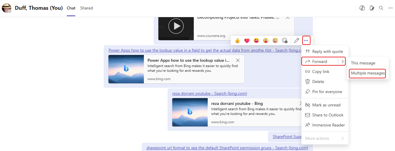The width and height of the screenshot is (395, 151).
Task: Choose Multiple messages in Forward submenu
Action: pos(368,73)
